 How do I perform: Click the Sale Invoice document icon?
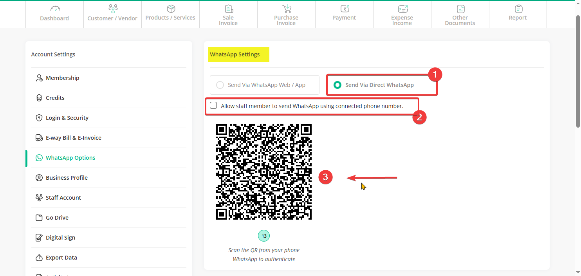(229, 9)
